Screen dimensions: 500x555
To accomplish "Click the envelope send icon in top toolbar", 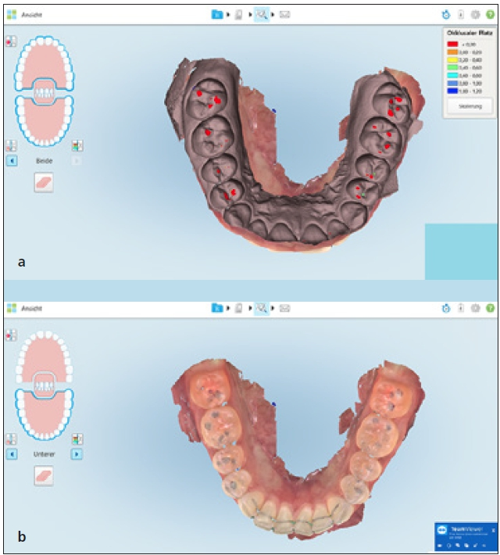I will click(x=284, y=14).
